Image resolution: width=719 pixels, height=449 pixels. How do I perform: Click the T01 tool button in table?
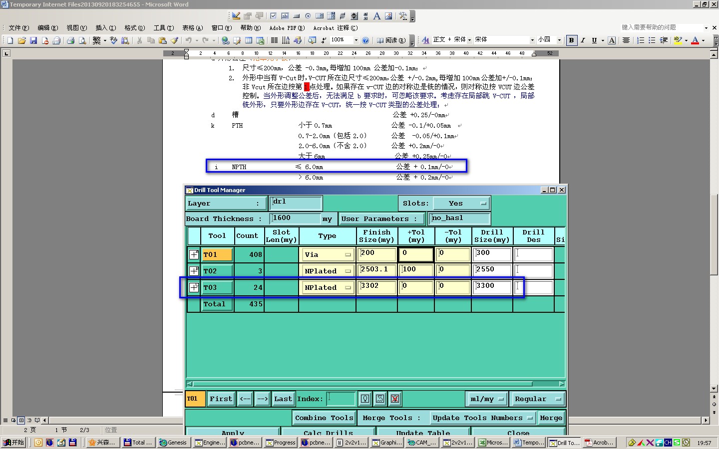point(217,254)
